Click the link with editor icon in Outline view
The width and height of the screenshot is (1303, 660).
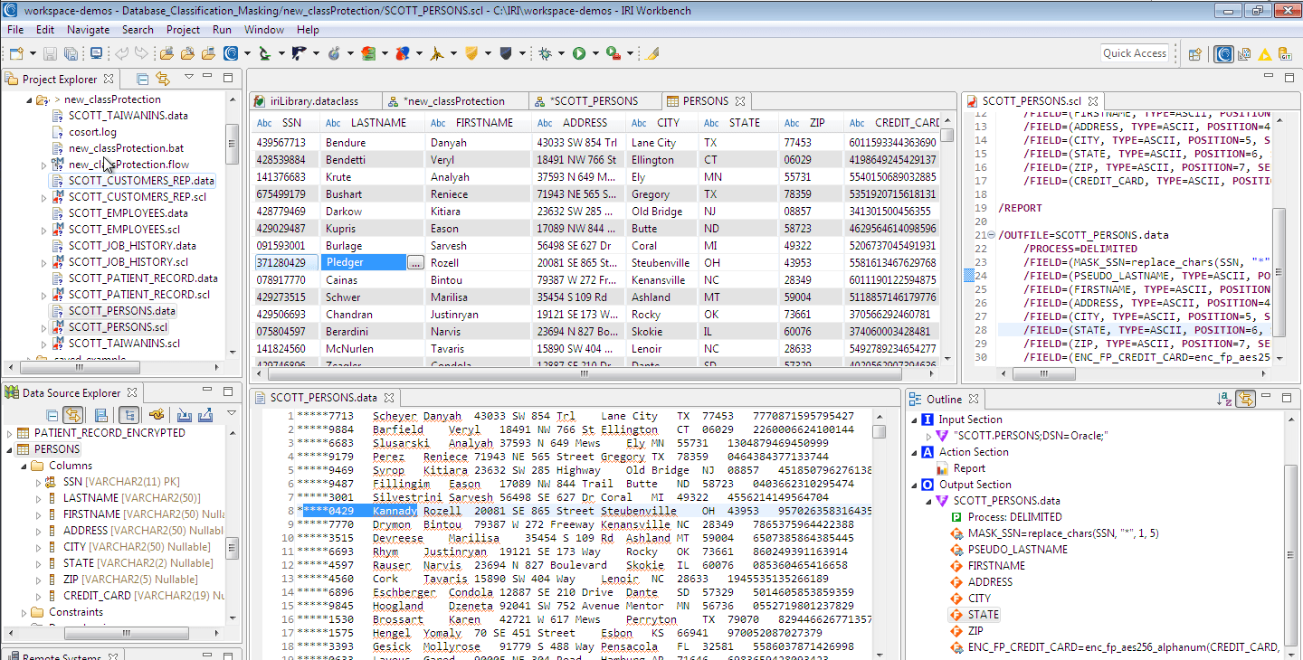click(1246, 399)
